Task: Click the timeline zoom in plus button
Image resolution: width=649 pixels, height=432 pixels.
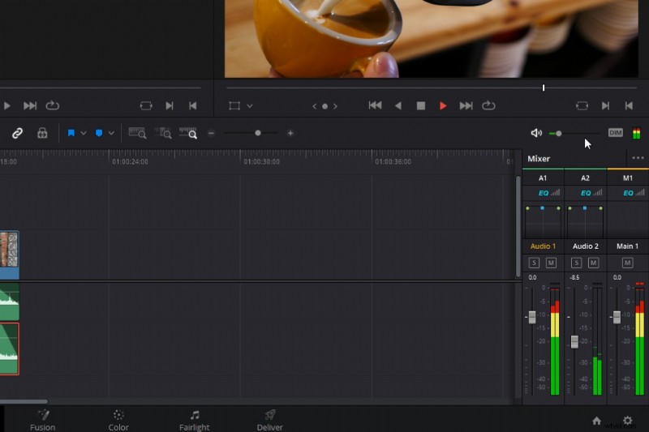Action: (290, 133)
